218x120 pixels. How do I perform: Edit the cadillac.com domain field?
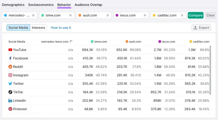click(168, 15)
